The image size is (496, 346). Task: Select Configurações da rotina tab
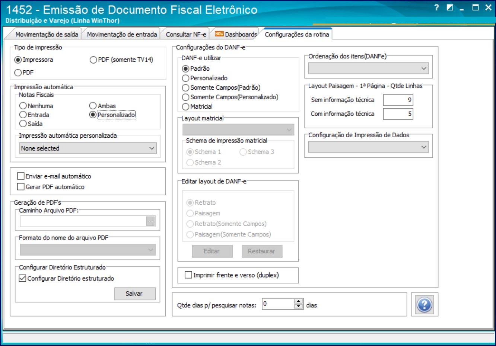coord(297,34)
